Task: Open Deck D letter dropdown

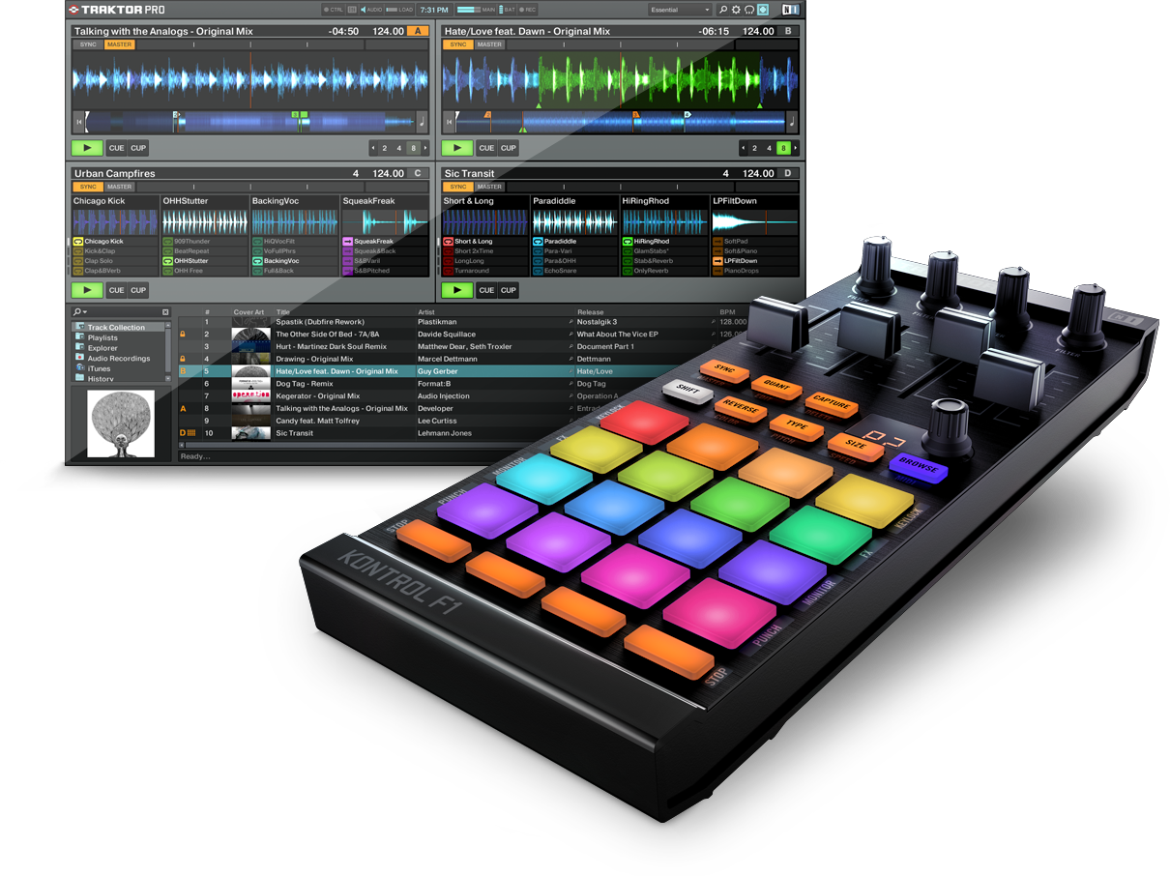Action: pos(788,173)
